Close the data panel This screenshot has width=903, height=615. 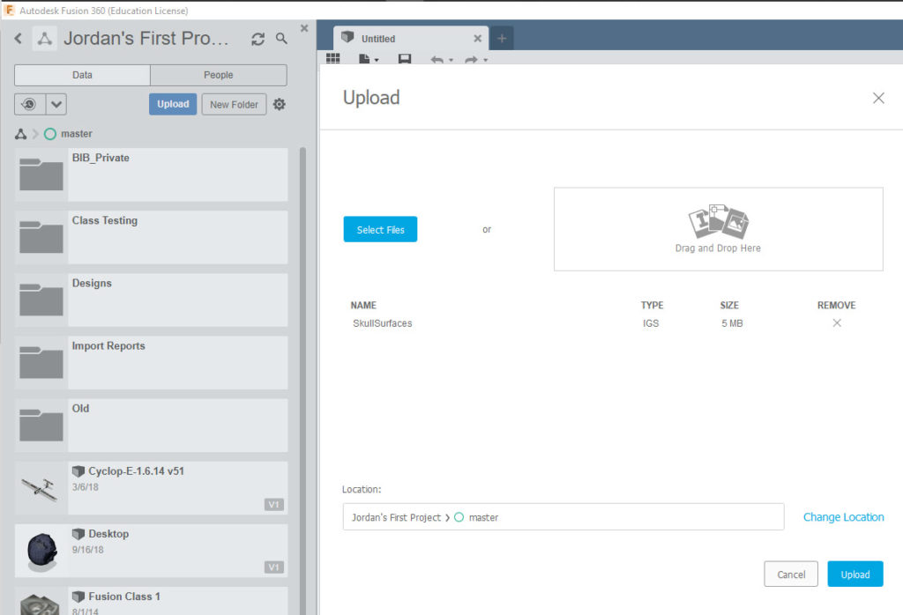click(304, 28)
